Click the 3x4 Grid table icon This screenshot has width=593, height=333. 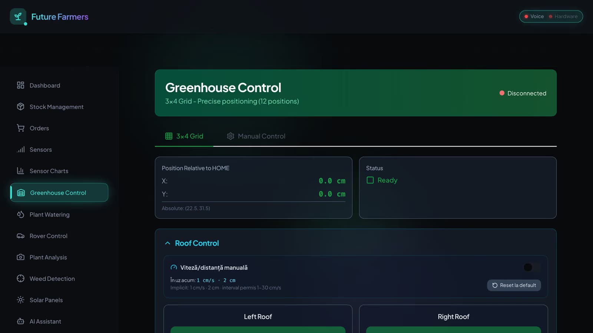coord(169,136)
